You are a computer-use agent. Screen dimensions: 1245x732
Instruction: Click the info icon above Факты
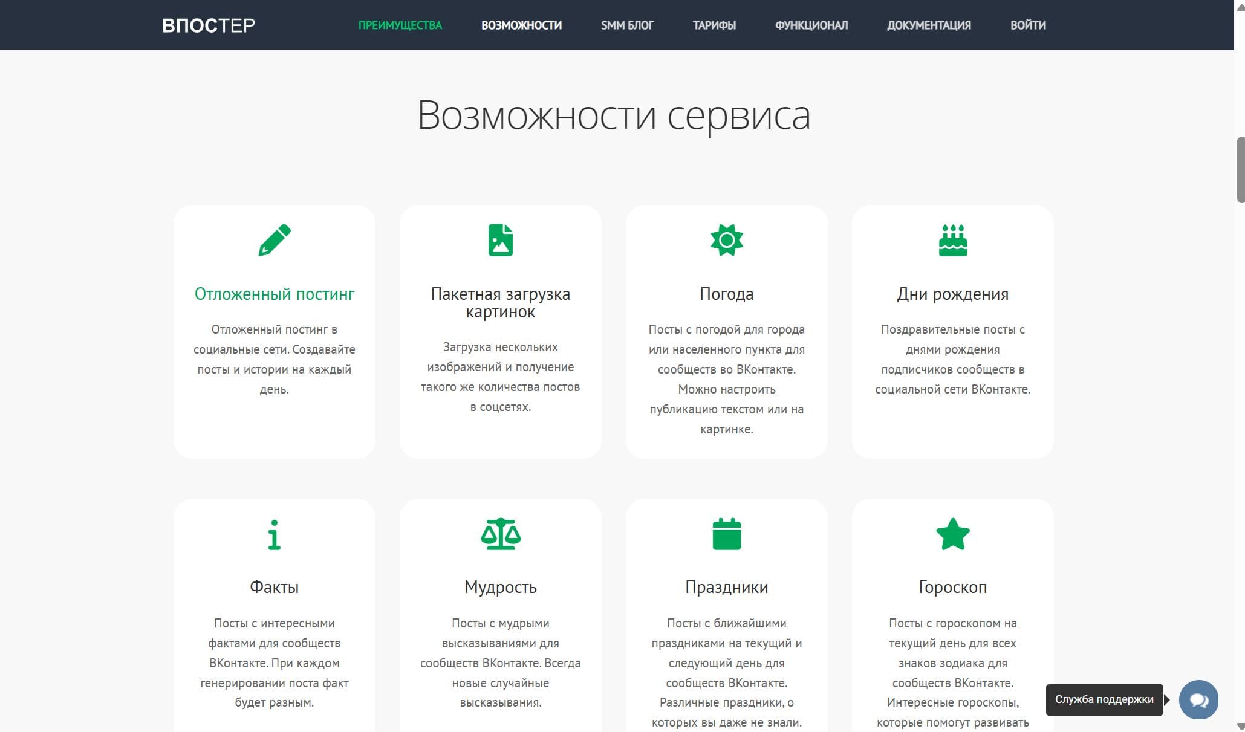[x=275, y=534]
